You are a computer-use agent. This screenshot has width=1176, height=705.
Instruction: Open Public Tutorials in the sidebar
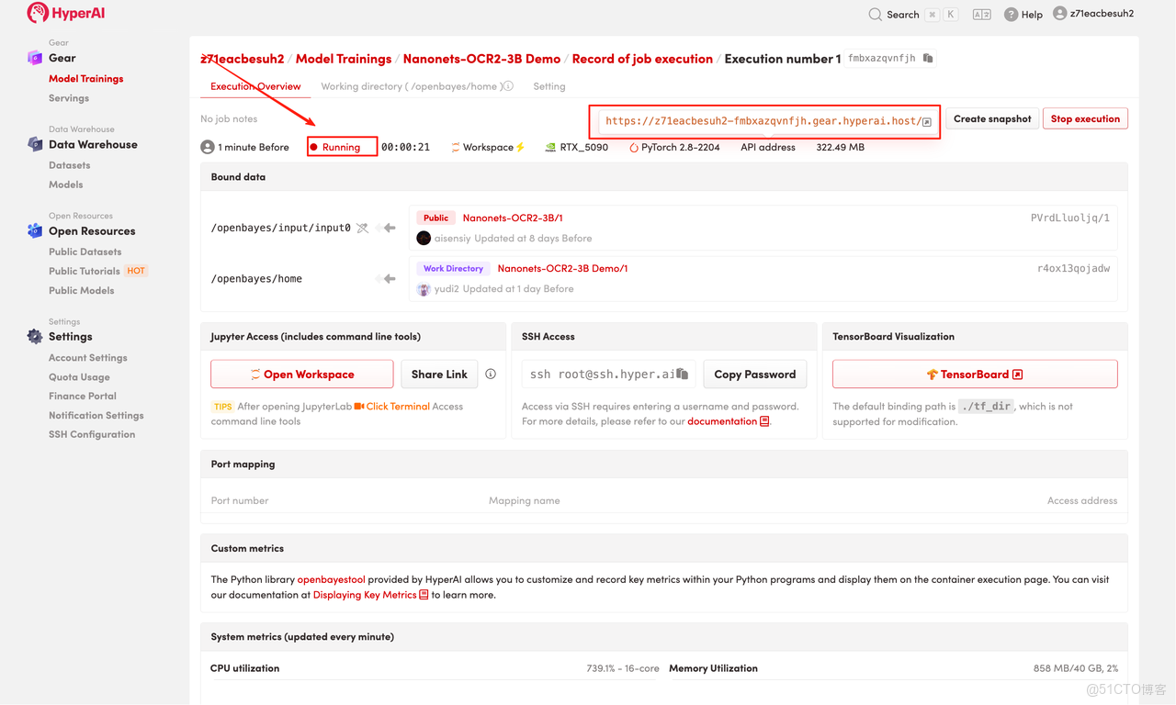[85, 271]
